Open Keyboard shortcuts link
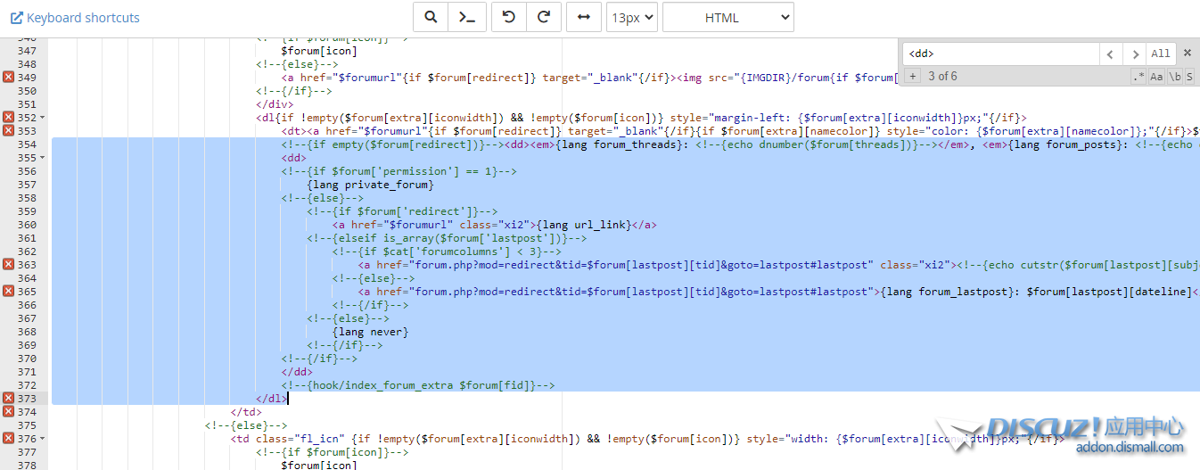The height and width of the screenshot is (470, 1200). point(75,17)
